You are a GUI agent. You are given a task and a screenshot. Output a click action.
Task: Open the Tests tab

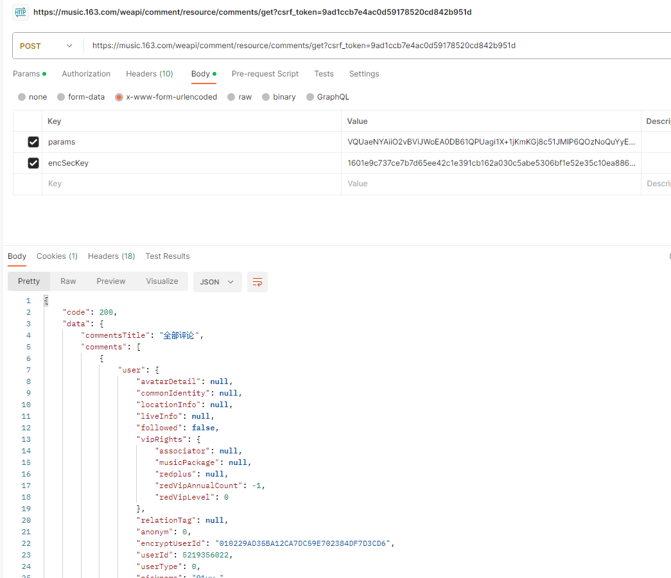(x=324, y=74)
